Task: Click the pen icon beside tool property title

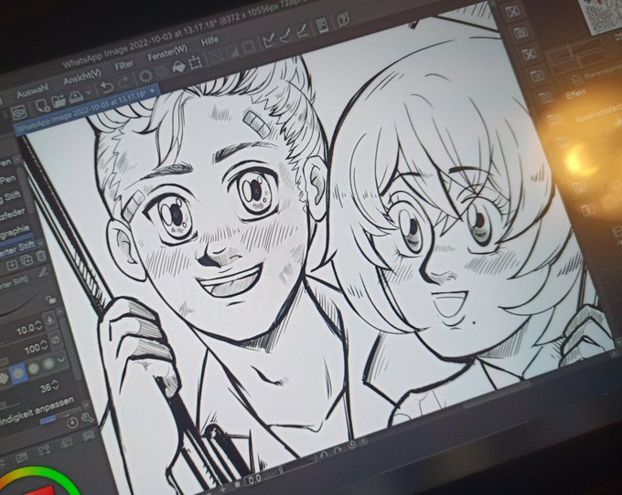Action: [43, 272]
